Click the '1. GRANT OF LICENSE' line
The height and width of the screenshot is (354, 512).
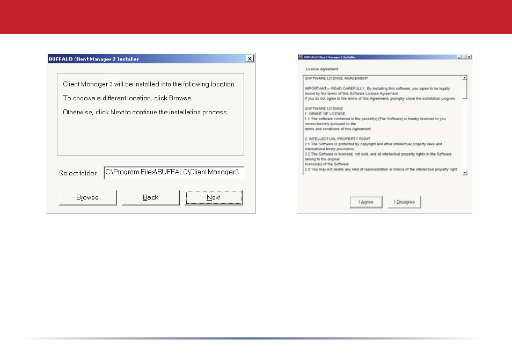pyautogui.click(x=325, y=114)
